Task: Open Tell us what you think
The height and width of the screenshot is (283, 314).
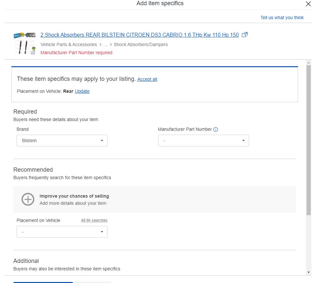Action: click(282, 18)
